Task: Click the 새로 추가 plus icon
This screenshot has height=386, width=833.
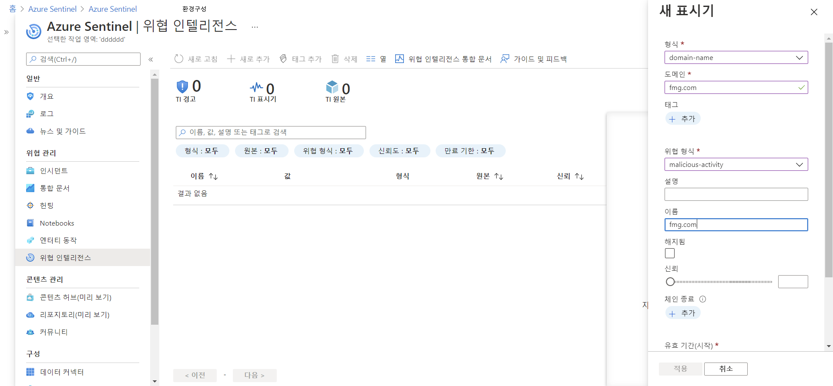Action: pos(231,59)
